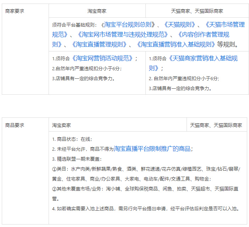
Task: Open the 《淘宝直播营销准入基础规则》 link
Action: [176, 44]
